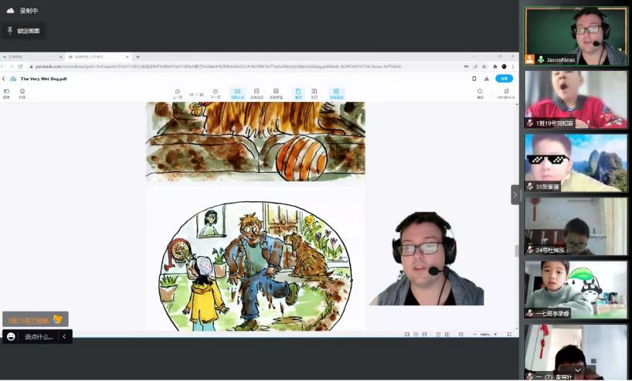Image resolution: width=632 pixels, height=381 pixels.
Task: Collapse the participant video sidebar arrow
Action: (x=515, y=194)
